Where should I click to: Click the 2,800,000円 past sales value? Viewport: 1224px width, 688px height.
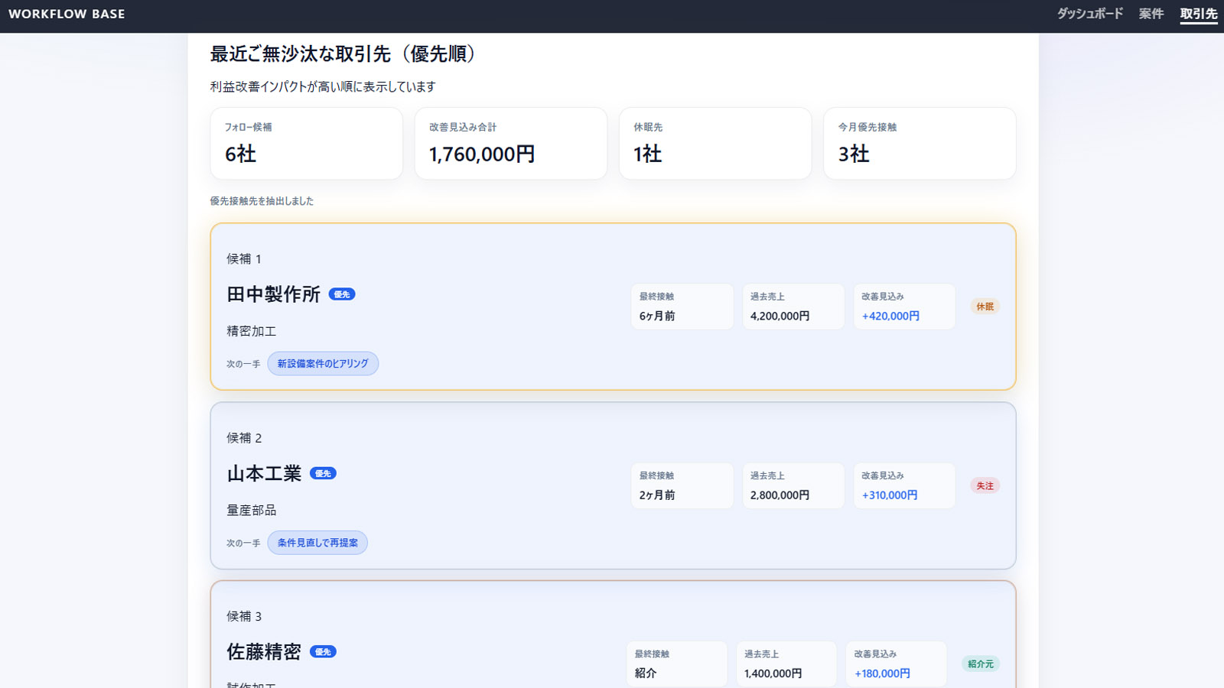click(x=780, y=495)
